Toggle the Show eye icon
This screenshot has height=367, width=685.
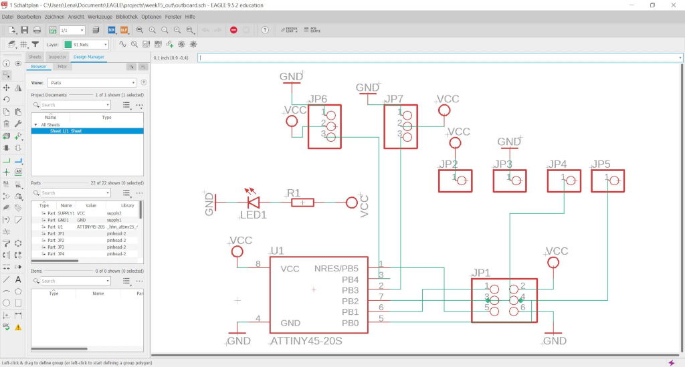18,64
